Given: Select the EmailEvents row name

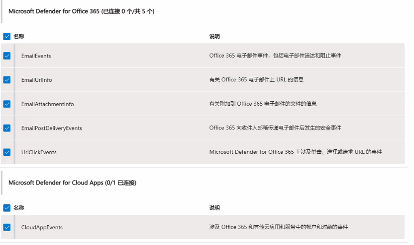Looking at the screenshot, I should tap(36, 56).
